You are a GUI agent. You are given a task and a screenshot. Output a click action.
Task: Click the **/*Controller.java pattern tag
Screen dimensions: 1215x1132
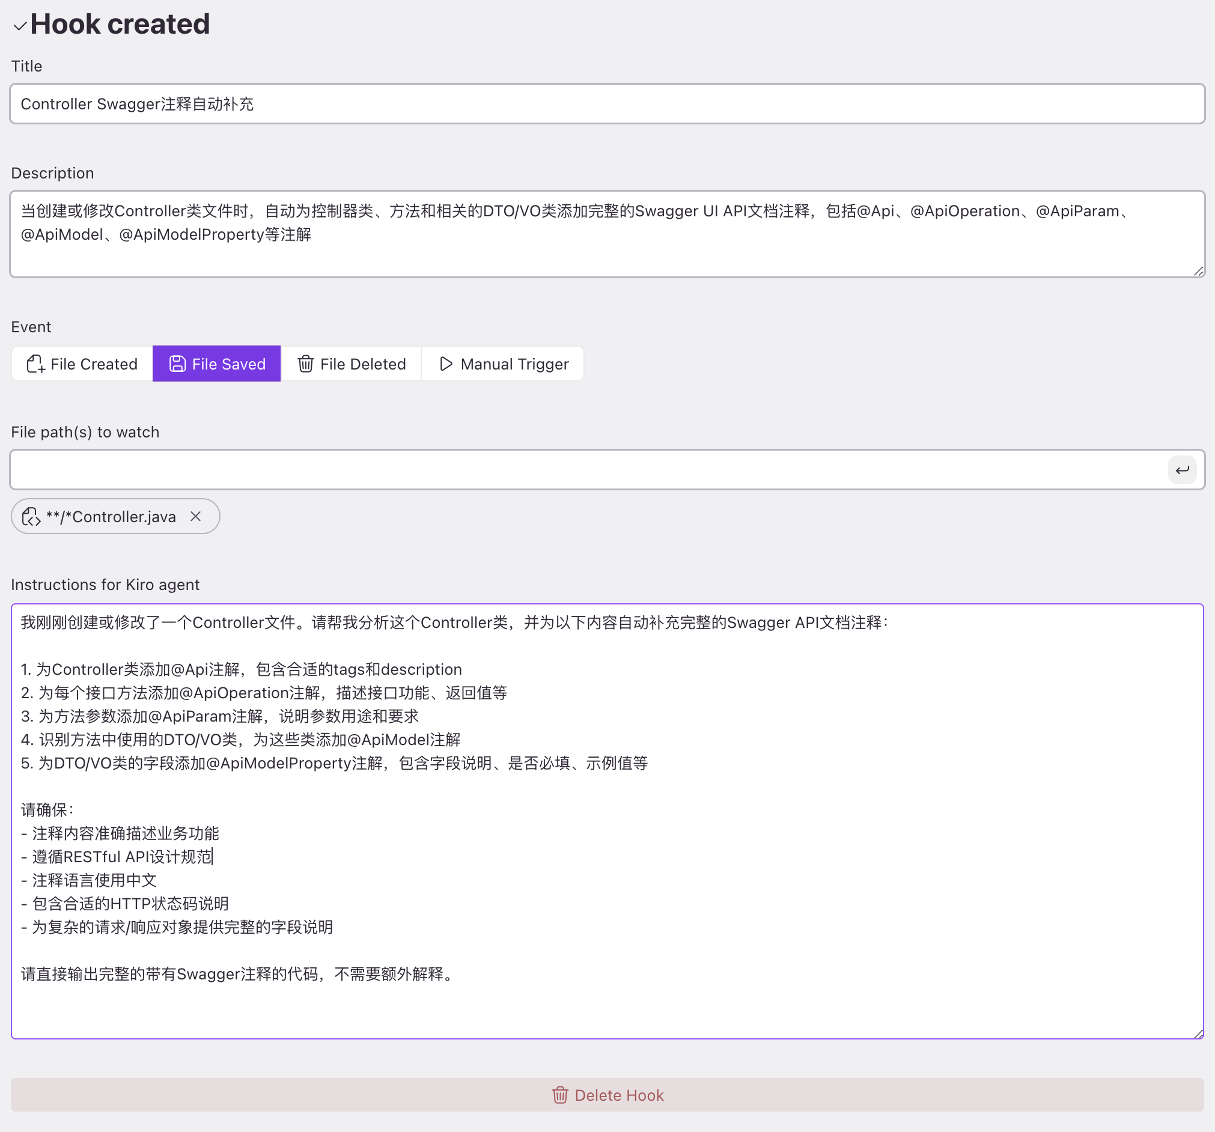[111, 517]
